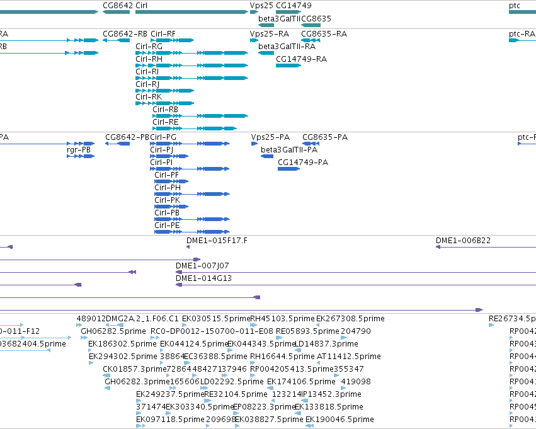The width and height of the screenshot is (536, 429).
Task: Select the EK174106.5prime EST label
Action: (x=301, y=382)
